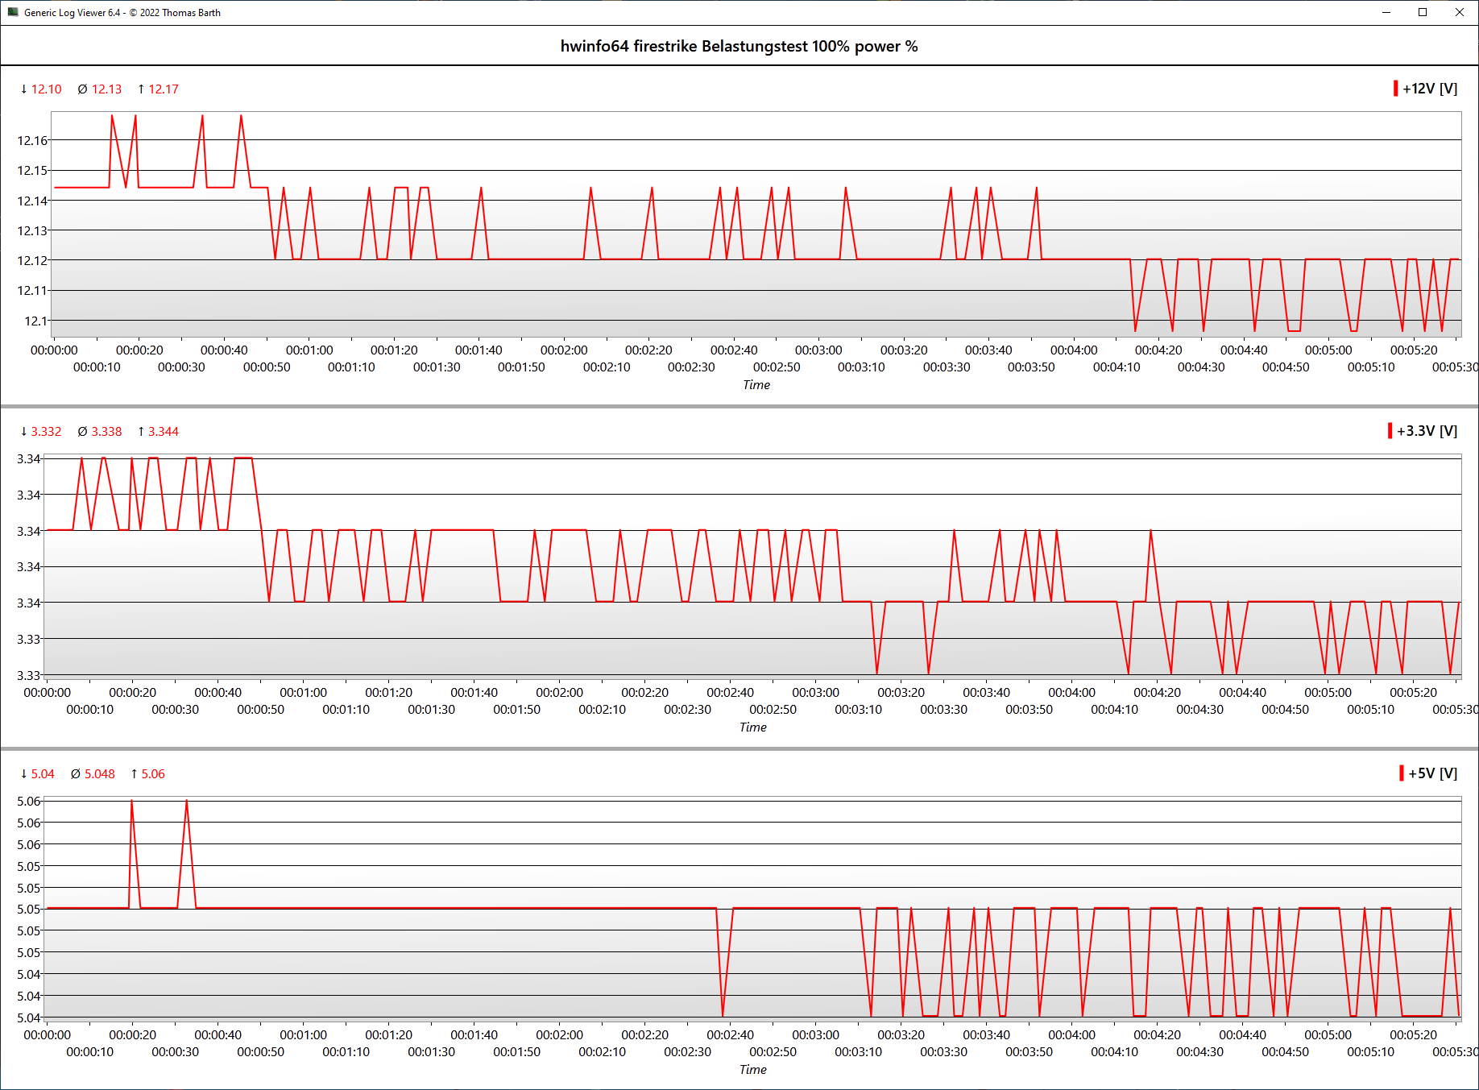The width and height of the screenshot is (1479, 1090).
Task: Click the maximum value 3.344
Action: [x=164, y=432]
